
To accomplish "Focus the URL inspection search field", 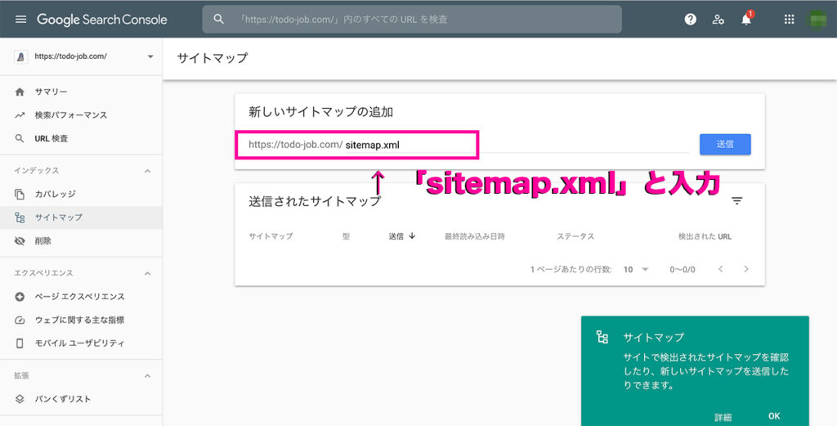I will [x=412, y=20].
